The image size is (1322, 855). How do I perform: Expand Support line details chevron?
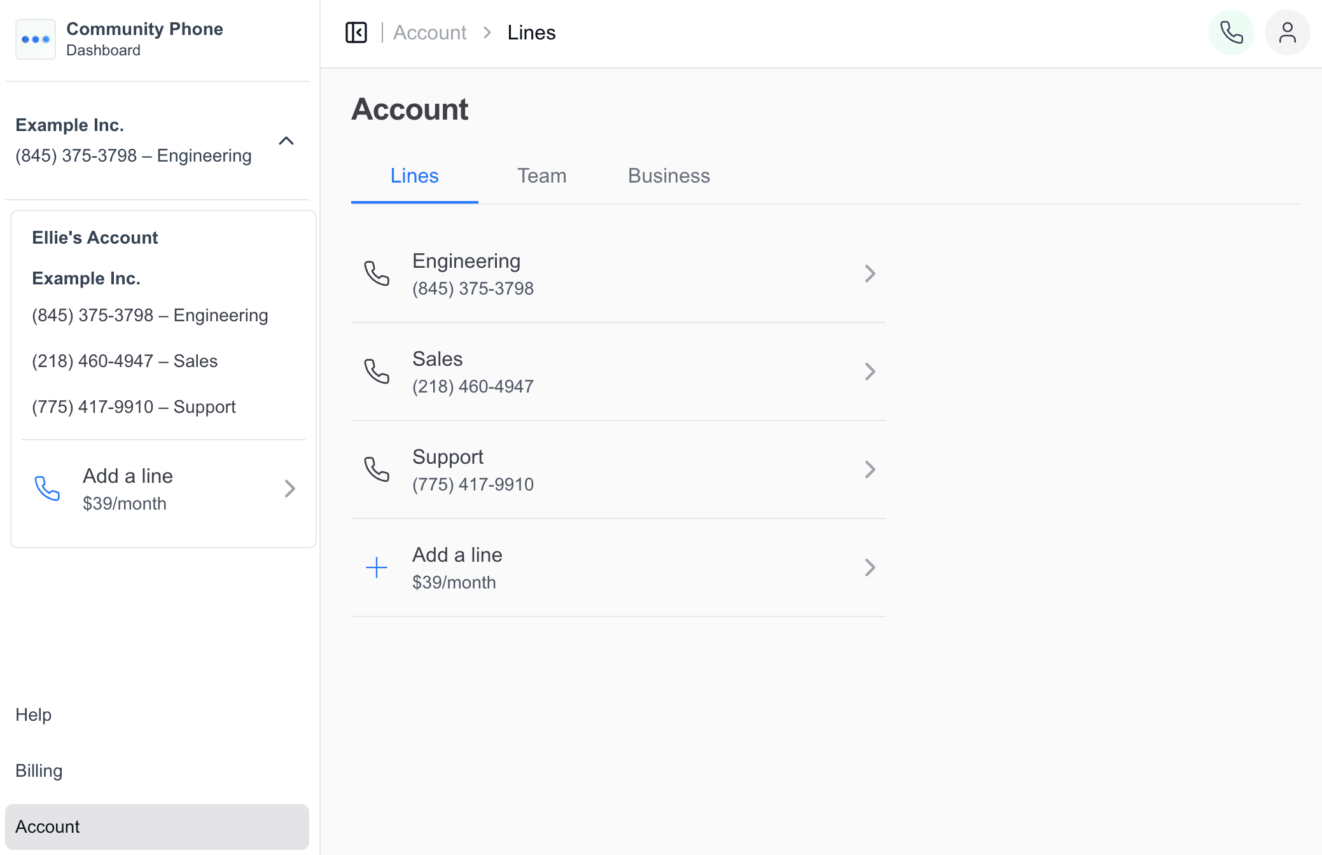870,469
